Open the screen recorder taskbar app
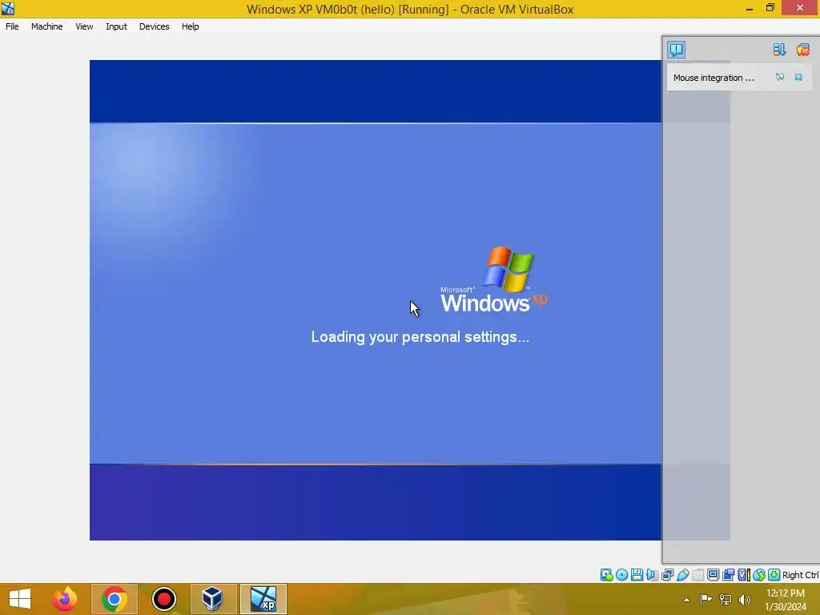820x615 pixels. point(163,599)
